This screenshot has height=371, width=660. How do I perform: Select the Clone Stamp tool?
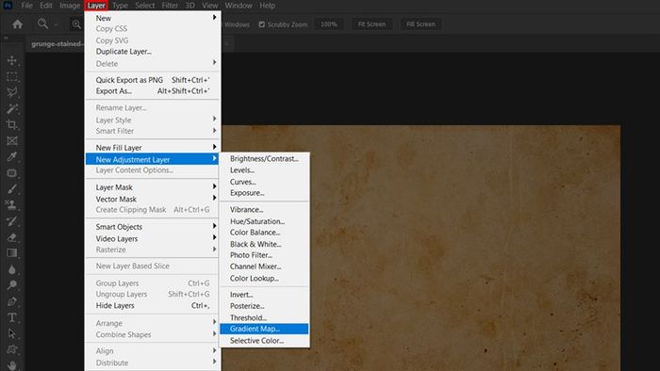point(11,205)
